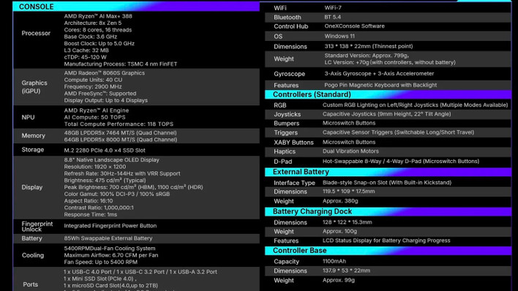The width and height of the screenshot is (518, 291).
Task: Click 'Color Gamut: 100% DCI-P3' line
Action: click(x=117, y=194)
